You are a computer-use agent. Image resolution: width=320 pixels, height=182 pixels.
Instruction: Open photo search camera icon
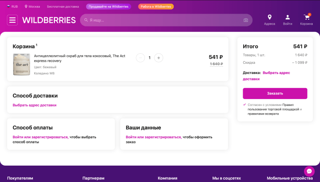click(x=246, y=20)
